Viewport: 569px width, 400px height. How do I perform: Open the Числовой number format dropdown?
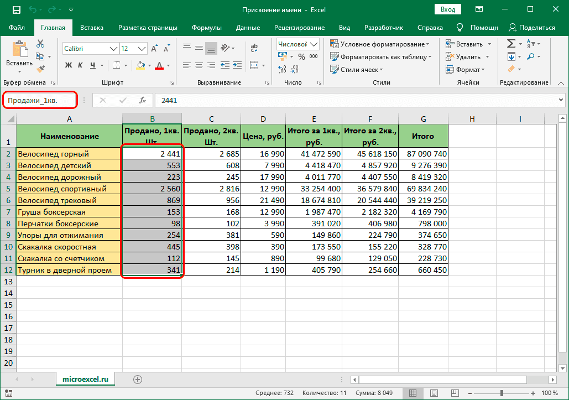[314, 44]
